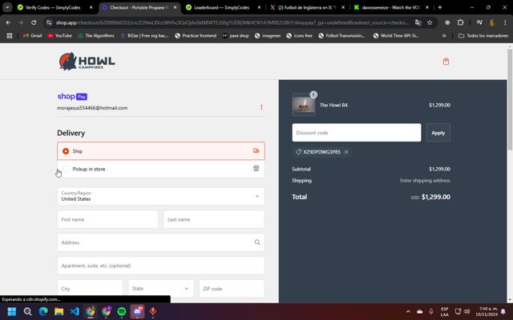This screenshot has height=320, width=513.
Task: Click the First name field
Action: point(107,219)
